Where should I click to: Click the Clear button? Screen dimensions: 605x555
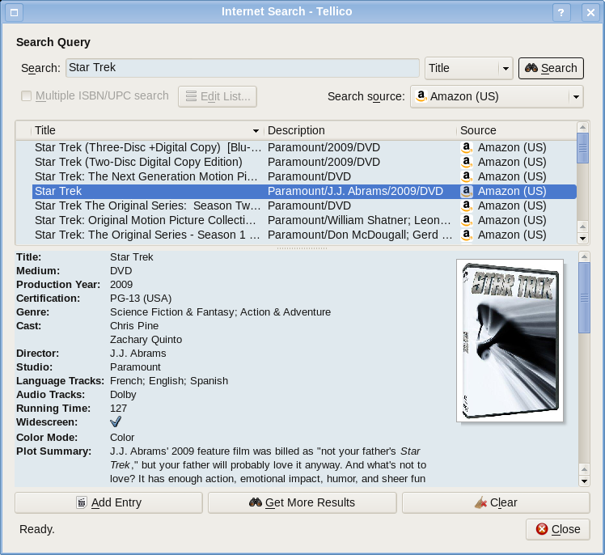click(496, 502)
